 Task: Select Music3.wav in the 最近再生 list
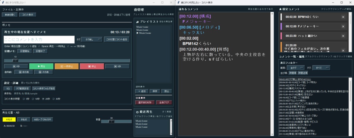tap(141, 121)
